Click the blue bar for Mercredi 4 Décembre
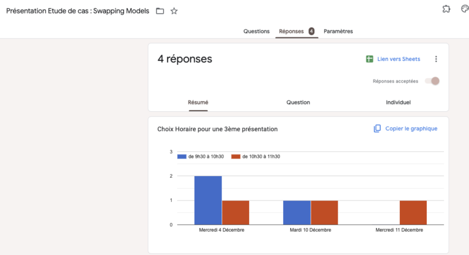Screen dimensions: 469x255 point(208,200)
